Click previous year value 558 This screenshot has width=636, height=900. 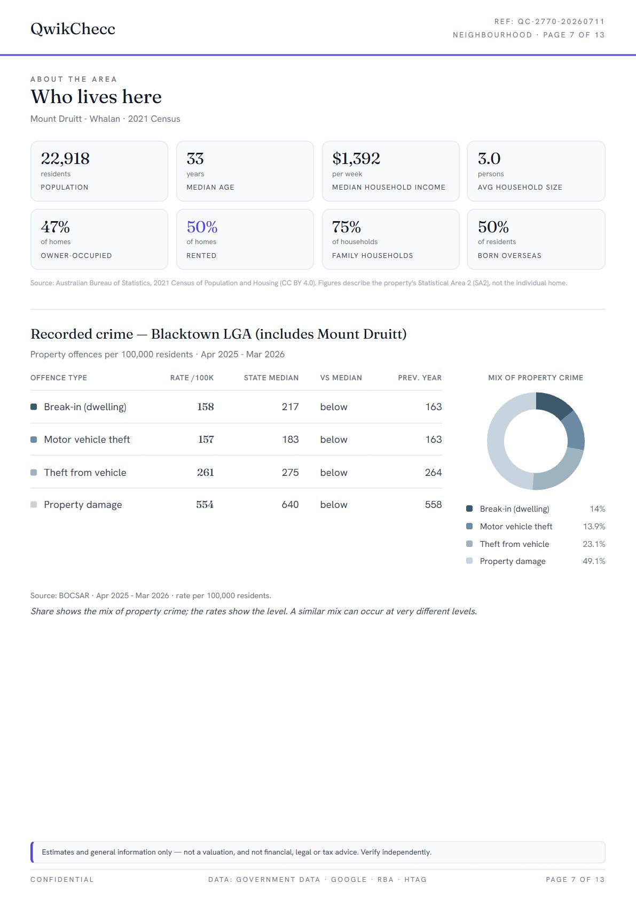click(x=433, y=505)
